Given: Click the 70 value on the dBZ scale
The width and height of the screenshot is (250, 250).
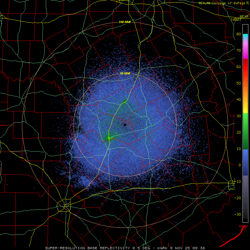Looking at the screenshot, I should [x=239, y=51].
